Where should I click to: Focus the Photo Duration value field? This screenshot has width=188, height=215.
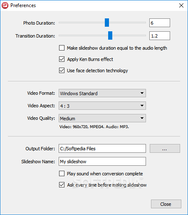click(x=160, y=23)
